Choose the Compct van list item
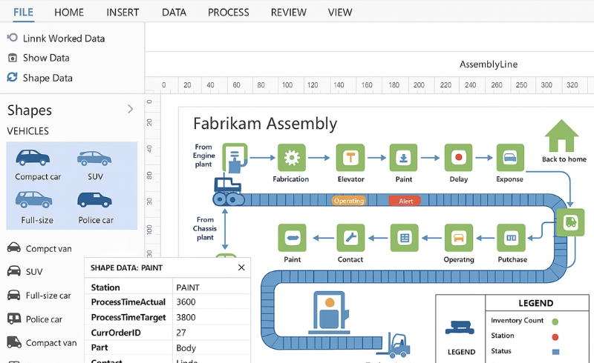The width and height of the screenshot is (594, 363). coord(39,248)
